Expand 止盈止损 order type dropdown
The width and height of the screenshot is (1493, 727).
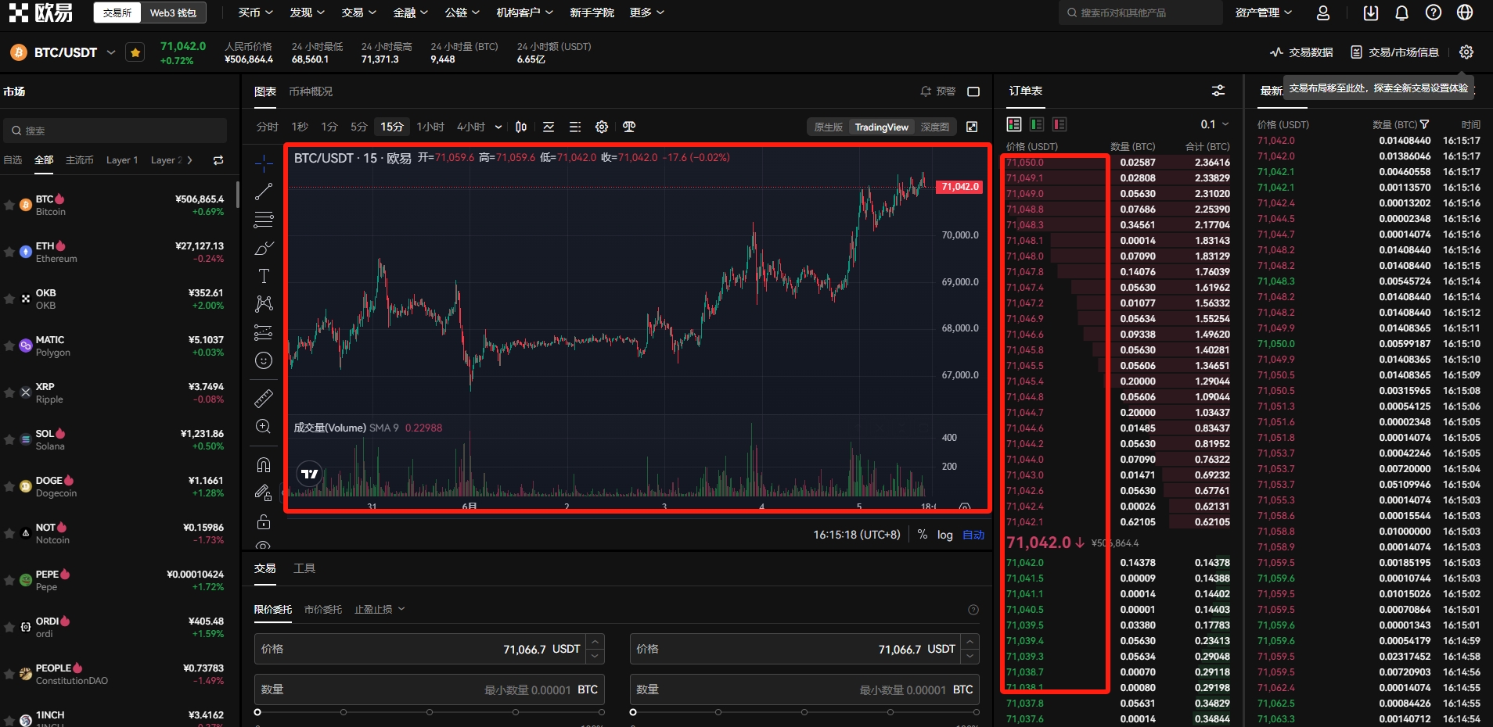click(x=380, y=609)
